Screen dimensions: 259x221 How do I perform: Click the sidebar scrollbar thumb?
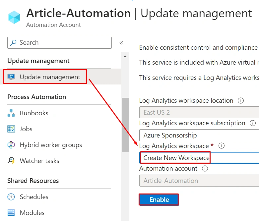pyautogui.click(x=125, y=125)
